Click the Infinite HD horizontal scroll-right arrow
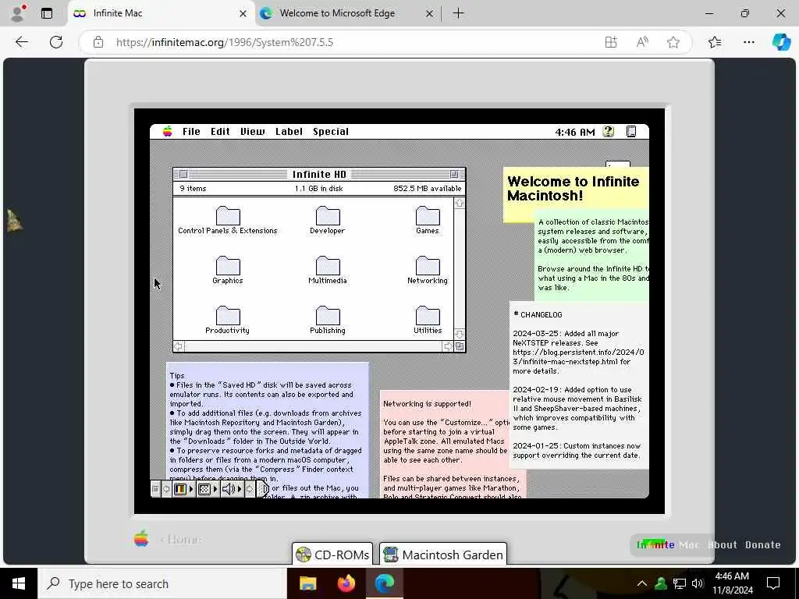The height and width of the screenshot is (599, 799). coord(448,346)
